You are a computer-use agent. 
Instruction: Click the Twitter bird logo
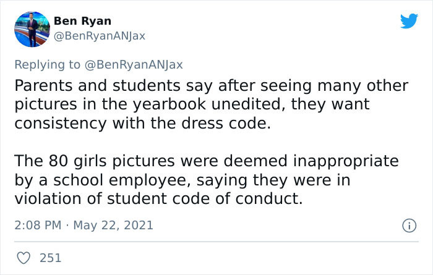pyautogui.click(x=409, y=20)
